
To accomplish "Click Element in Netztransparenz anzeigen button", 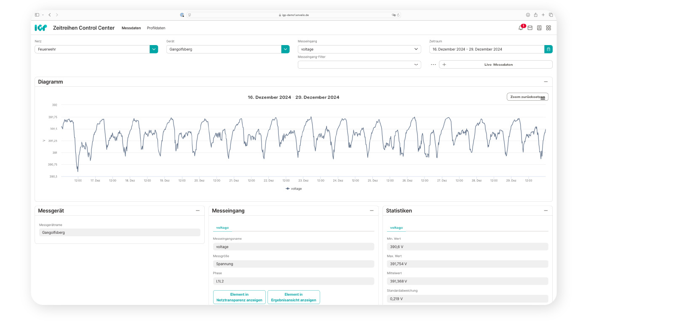I will pyautogui.click(x=239, y=297).
